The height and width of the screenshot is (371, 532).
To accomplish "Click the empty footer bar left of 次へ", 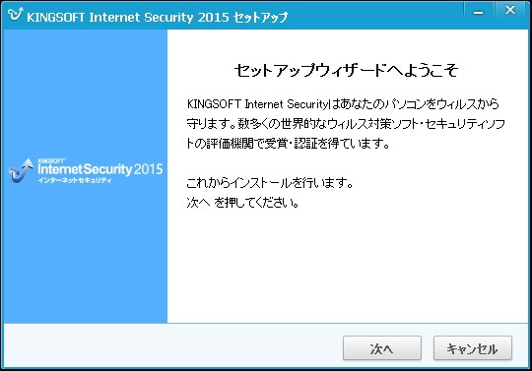I will click(172, 345).
